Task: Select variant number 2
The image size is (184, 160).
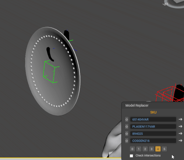Action: [x=145, y=149]
